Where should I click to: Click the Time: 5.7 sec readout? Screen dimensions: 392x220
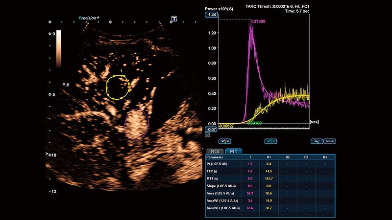coord(297,11)
